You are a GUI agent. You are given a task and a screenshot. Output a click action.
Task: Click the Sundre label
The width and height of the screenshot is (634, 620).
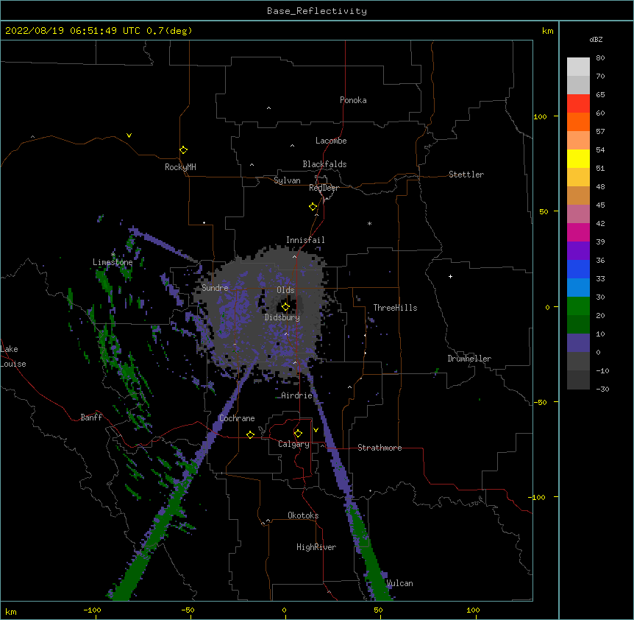tap(215, 288)
